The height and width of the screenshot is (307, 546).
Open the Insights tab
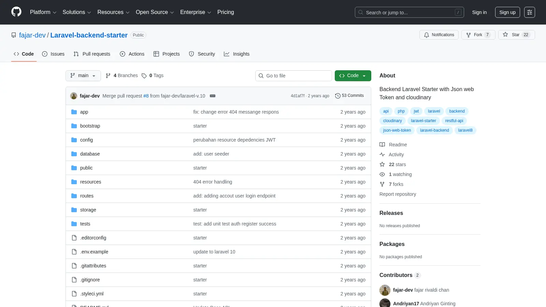pos(237,54)
